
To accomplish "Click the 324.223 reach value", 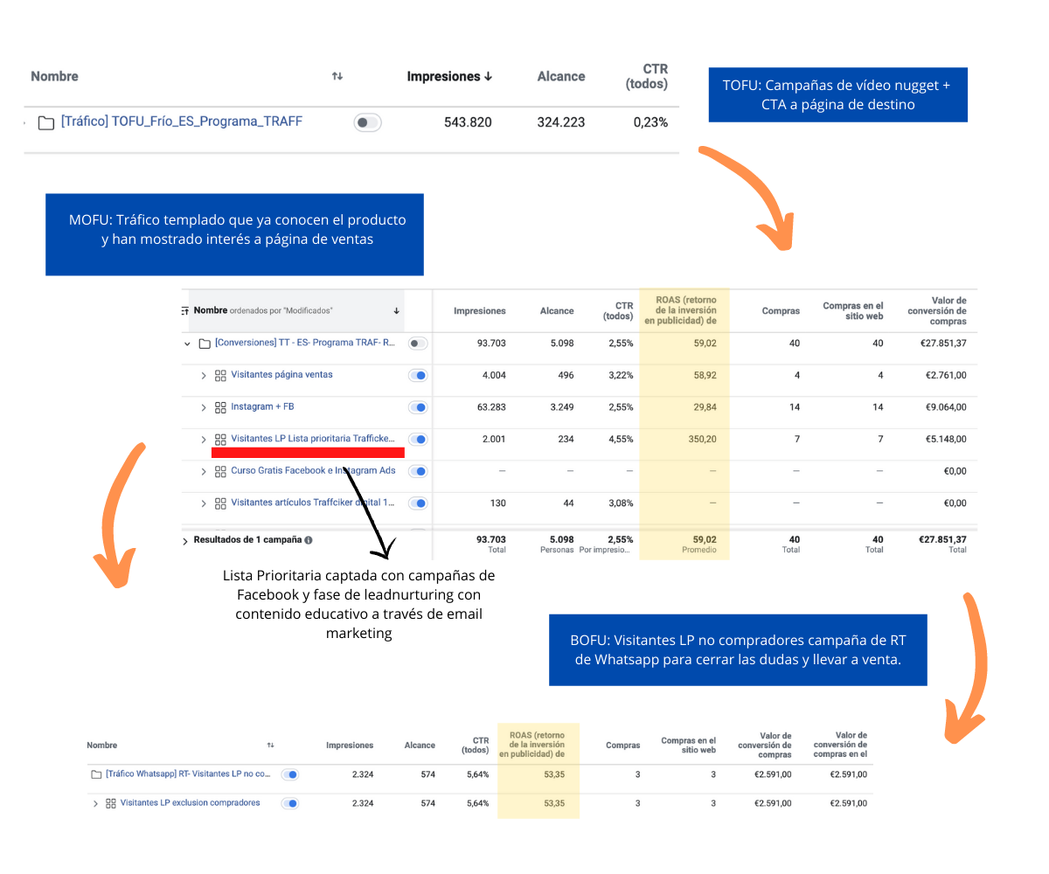I will point(561,122).
